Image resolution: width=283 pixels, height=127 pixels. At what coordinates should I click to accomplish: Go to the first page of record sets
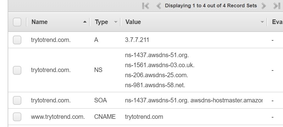pos(146,6)
